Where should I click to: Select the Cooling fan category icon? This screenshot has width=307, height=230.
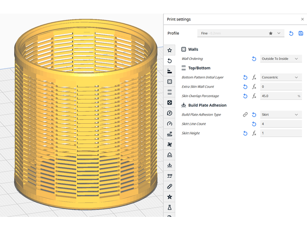[169, 144]
